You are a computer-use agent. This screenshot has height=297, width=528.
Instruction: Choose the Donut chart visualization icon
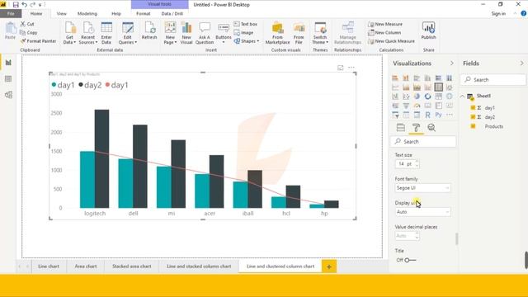(x=427, y=97)
